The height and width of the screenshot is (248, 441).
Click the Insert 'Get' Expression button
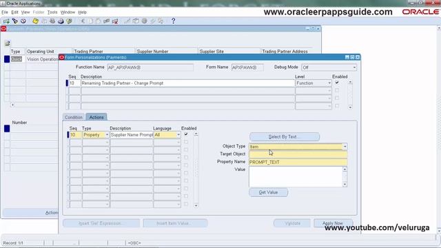pyautogui.click(x=101, y=223)
